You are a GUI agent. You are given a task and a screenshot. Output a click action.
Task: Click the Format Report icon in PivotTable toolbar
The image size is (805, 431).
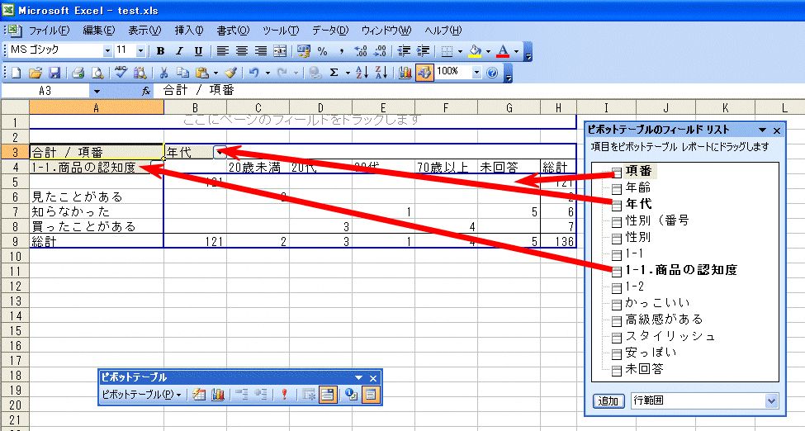click(199, 395)
